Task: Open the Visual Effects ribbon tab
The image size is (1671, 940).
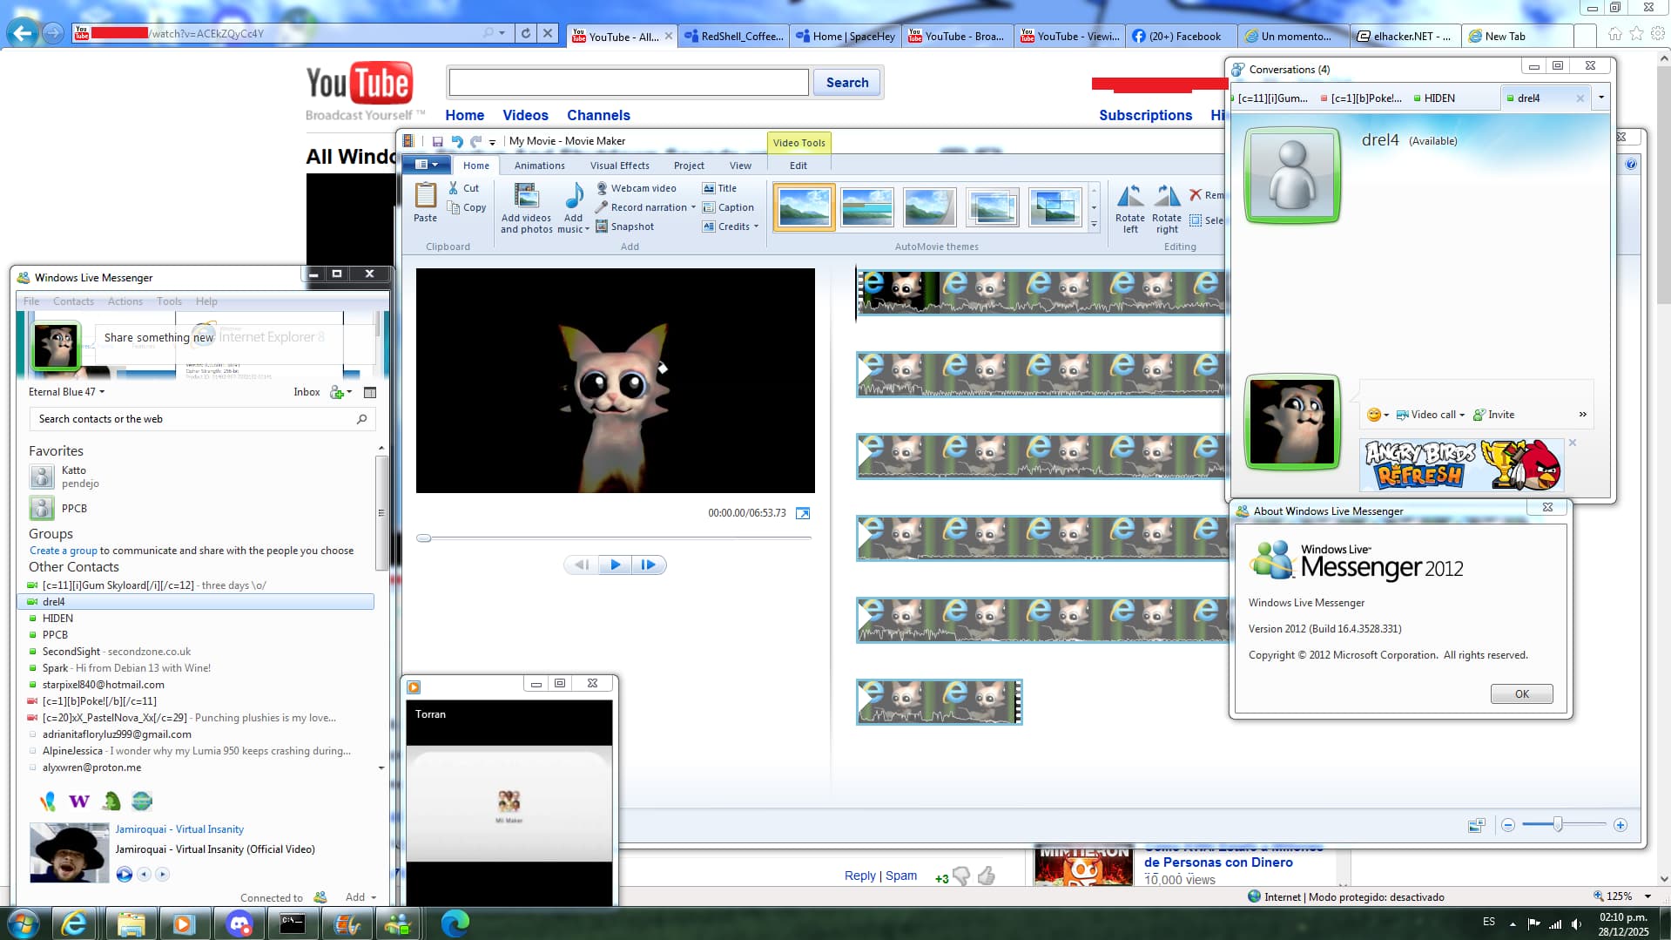Action: pyautogui.click(x=619, y=166)
